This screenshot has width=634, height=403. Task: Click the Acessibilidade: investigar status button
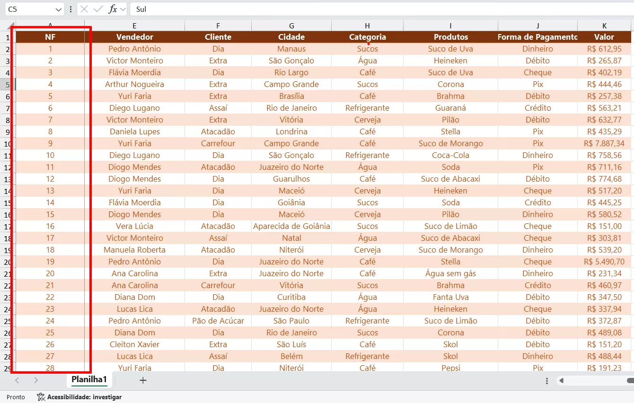point(84,397)
